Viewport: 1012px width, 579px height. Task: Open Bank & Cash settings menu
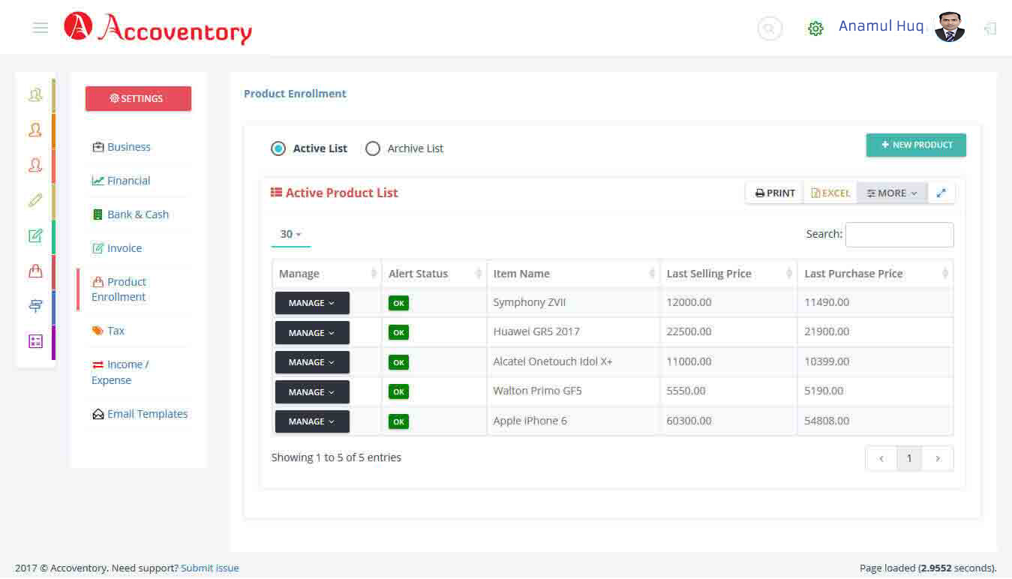130,214
